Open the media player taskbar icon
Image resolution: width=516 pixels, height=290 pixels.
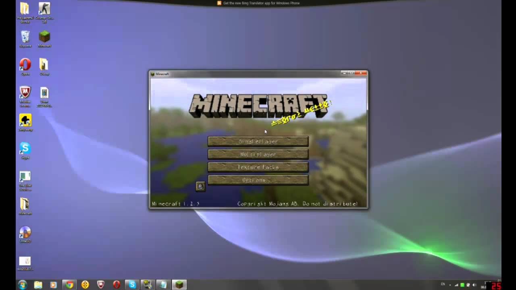click(53, 285)
